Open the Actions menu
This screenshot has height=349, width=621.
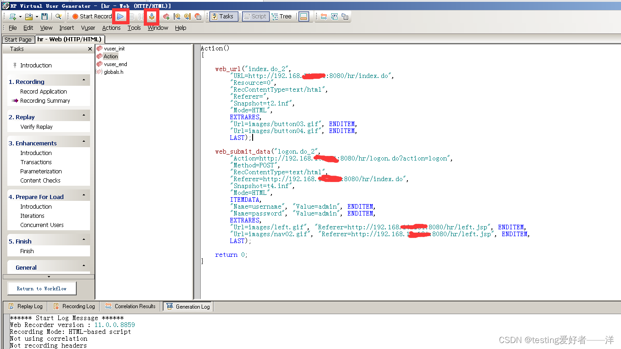(111, 28)
